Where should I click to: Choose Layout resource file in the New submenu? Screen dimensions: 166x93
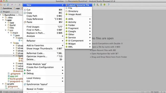coord(78,5)
